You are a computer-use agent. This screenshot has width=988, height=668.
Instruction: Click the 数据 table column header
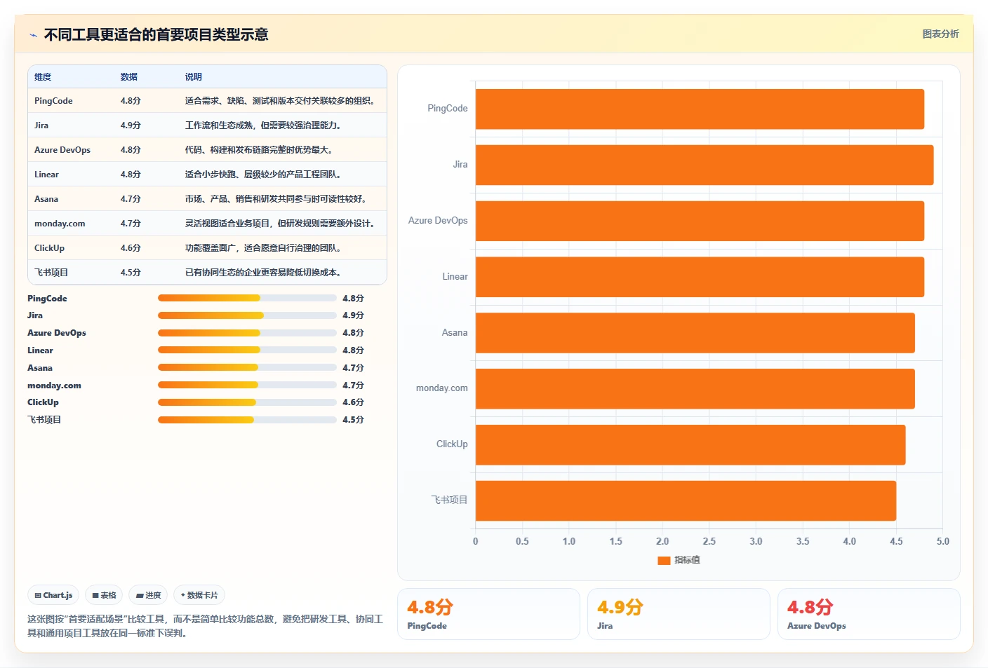point(129,77)
